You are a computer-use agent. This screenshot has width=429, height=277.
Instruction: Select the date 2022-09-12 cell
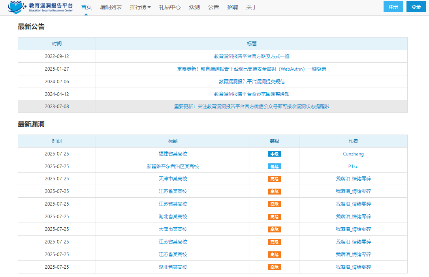(57, 56)
